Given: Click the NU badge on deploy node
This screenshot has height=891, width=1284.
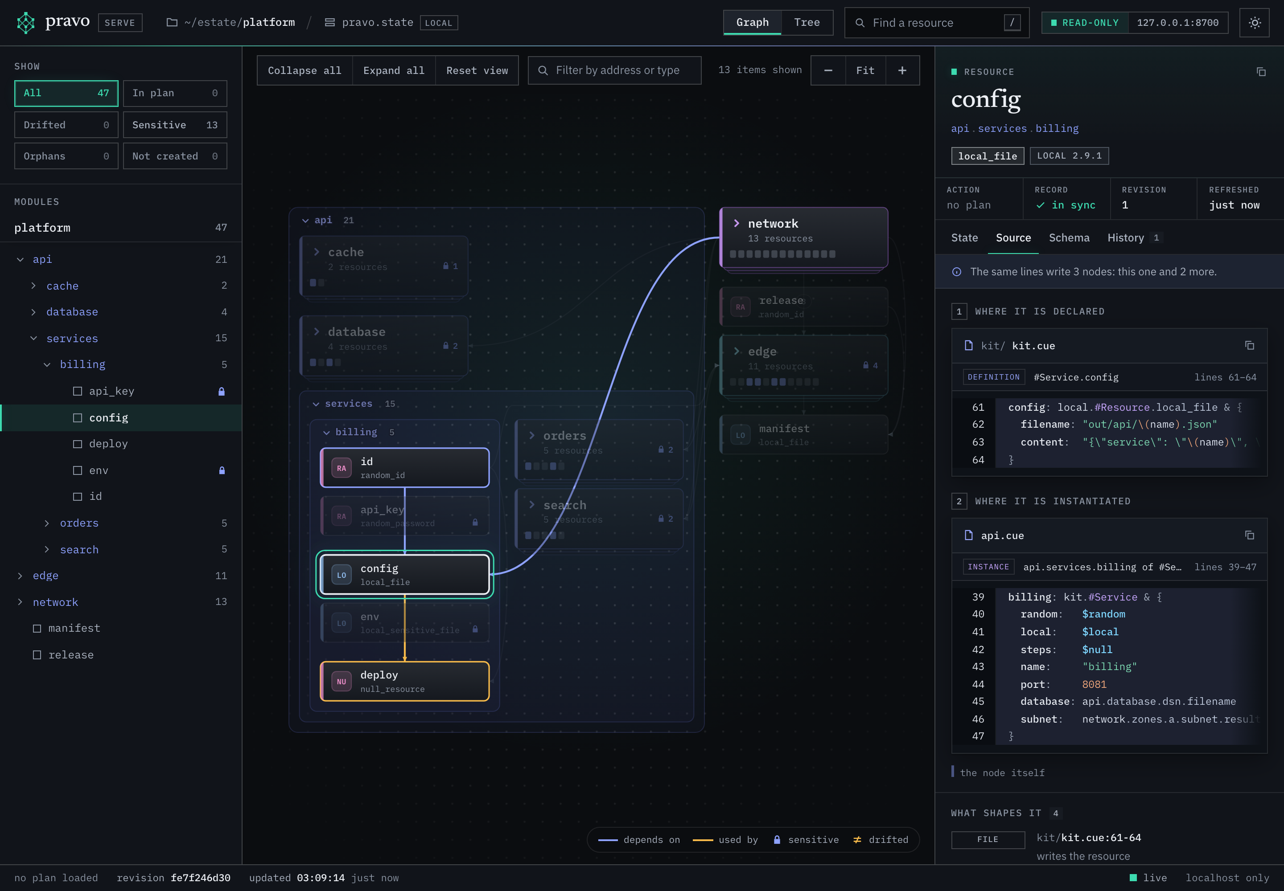Looking at the screenshot, I should coord(342,682).
